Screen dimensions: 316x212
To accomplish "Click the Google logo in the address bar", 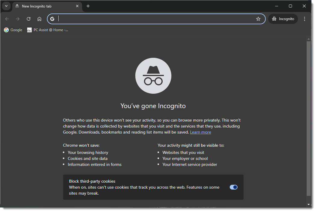I will click(x=52, y=19).
